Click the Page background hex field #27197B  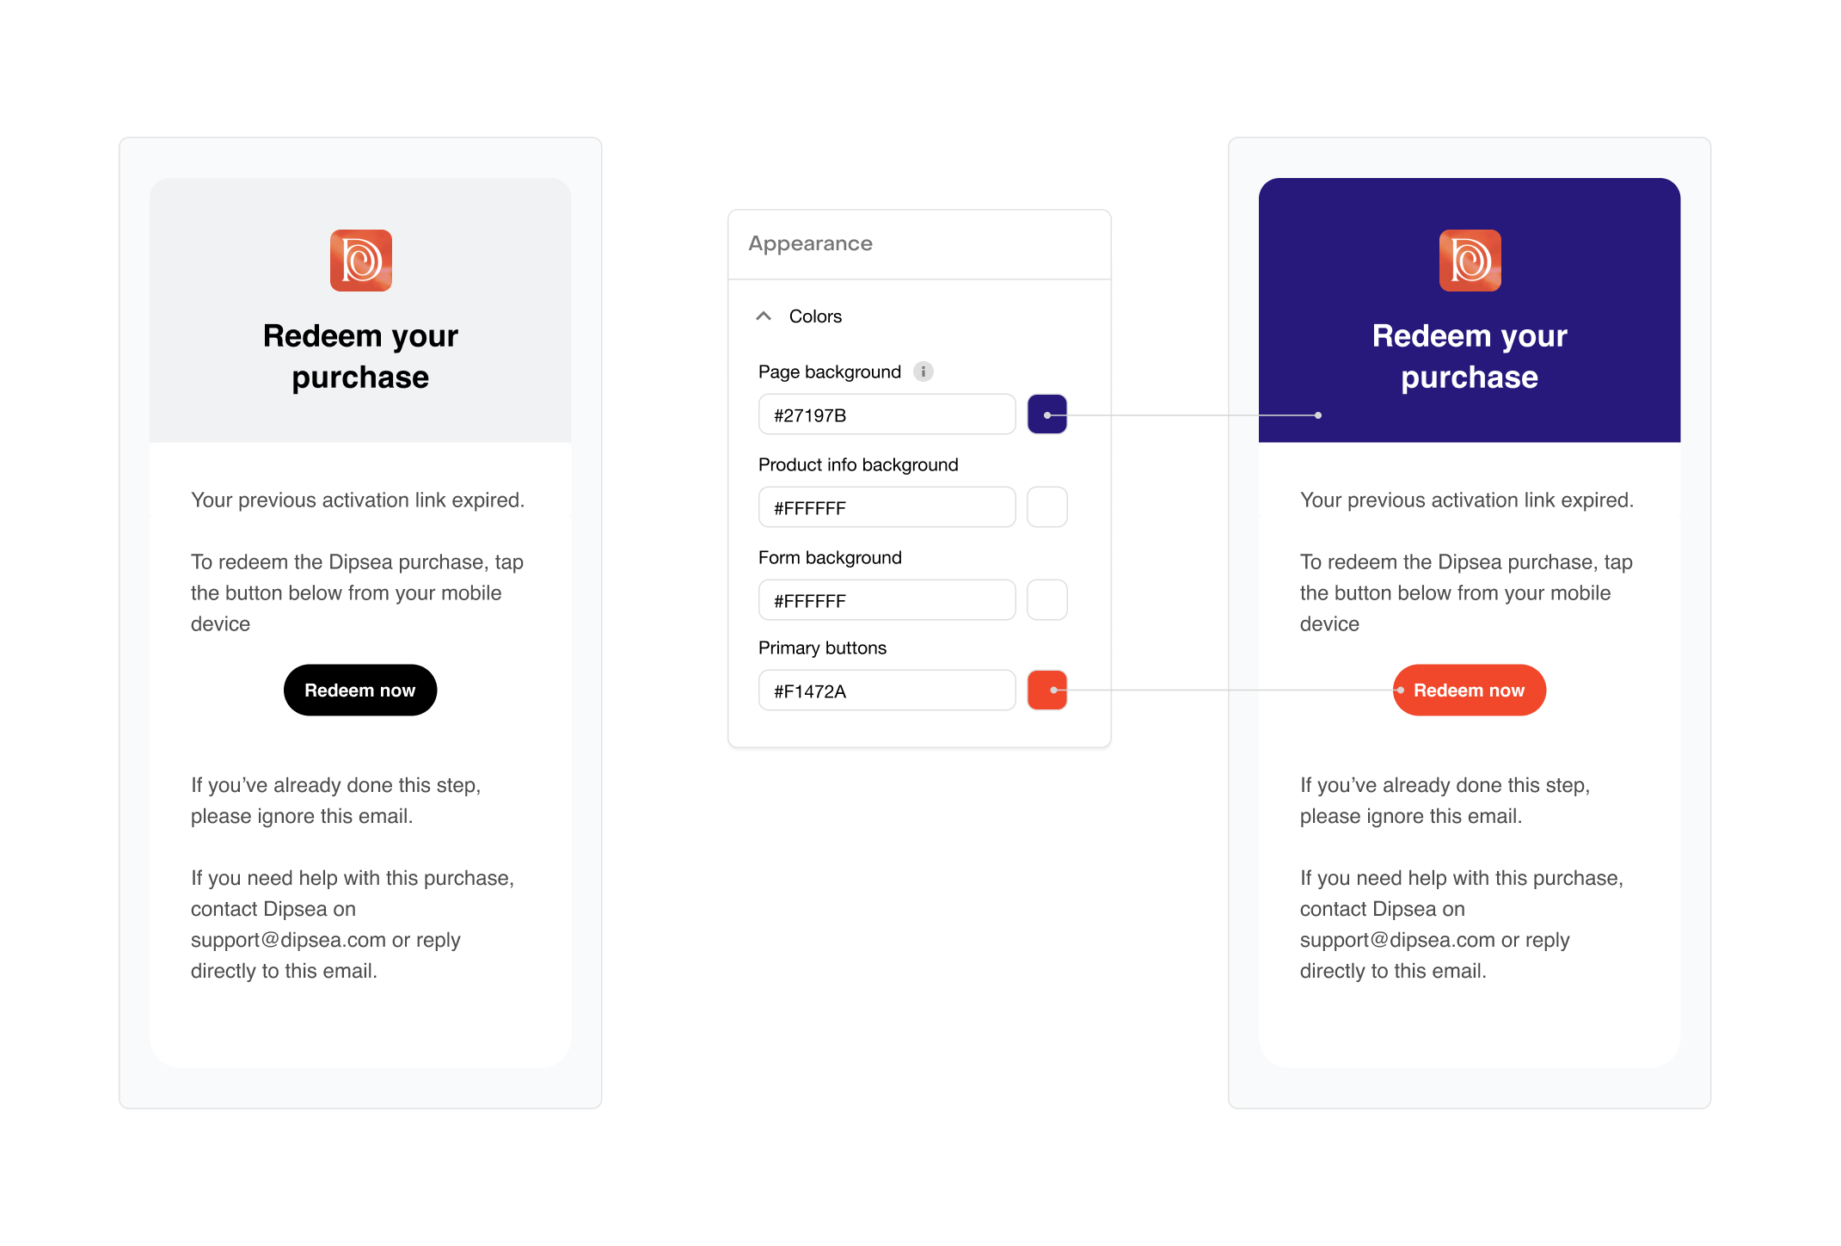pyautogui.click(x=887, y=414)
